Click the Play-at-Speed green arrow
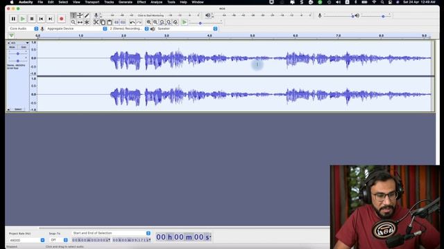Image resolution: width=444 pixels, height=249 pixels. 185,22
